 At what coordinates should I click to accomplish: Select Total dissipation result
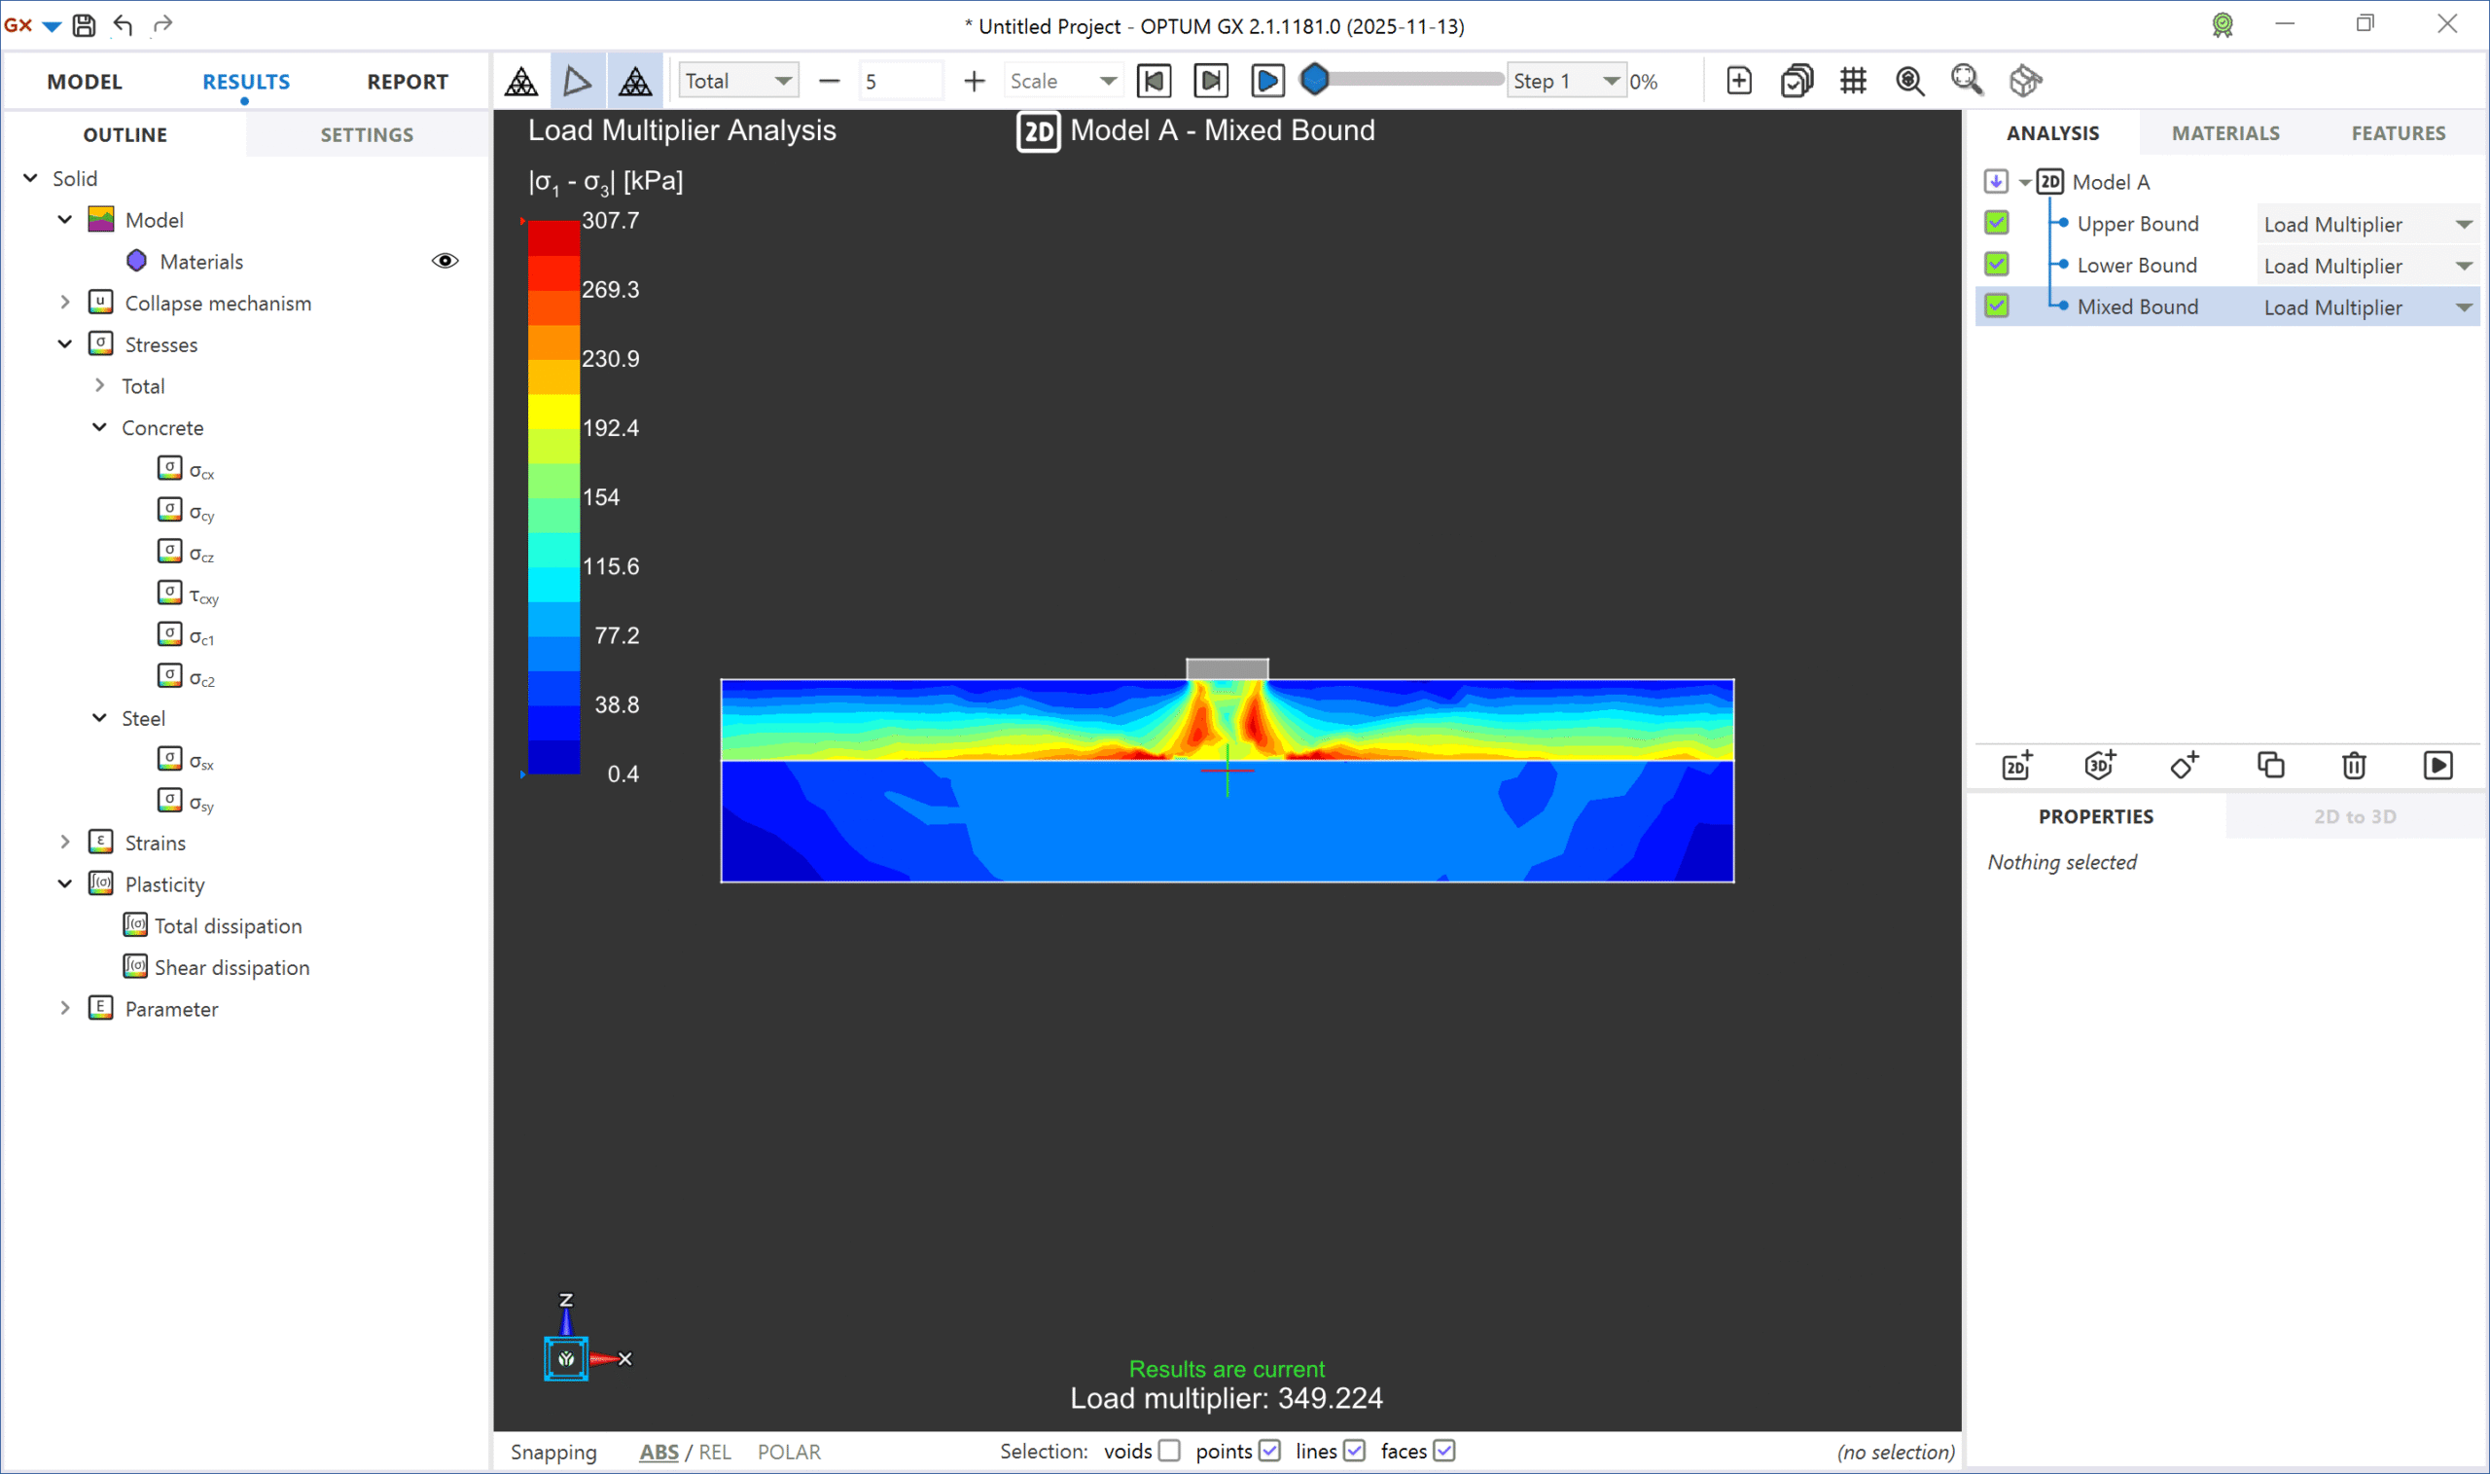[x=228, y=924]
